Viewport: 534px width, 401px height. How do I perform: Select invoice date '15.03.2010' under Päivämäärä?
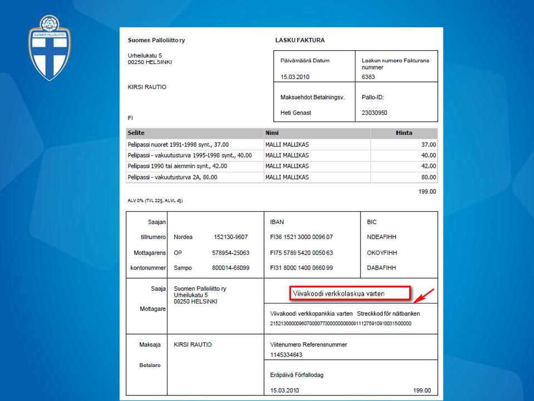point(295,77)
